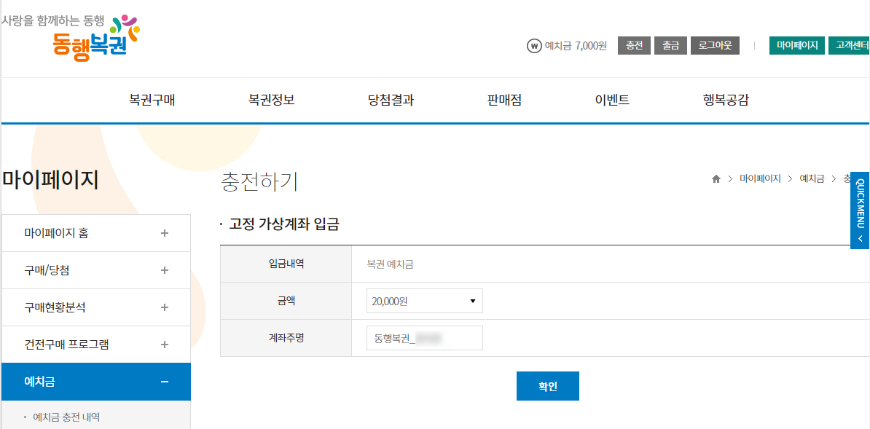The width and height of the screenshot is (870, 429).
Task: Collapse the 예치금 sidebar section
Action: pyautogui.click(x=96, y=382)
